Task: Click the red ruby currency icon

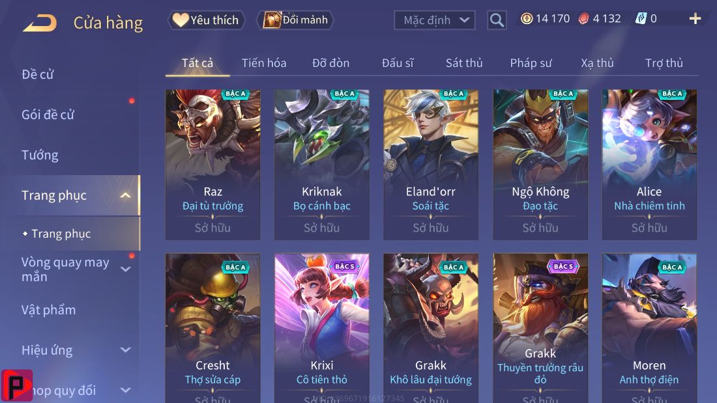Action: [583, 18]
